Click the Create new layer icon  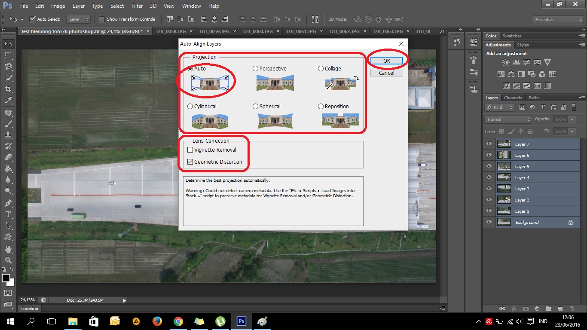click(560, 309)
